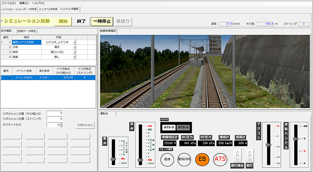The image size is (313, 172).
Task: Select the 走行確認 tab
Action: pyautogui.click(x=7, y=31)
